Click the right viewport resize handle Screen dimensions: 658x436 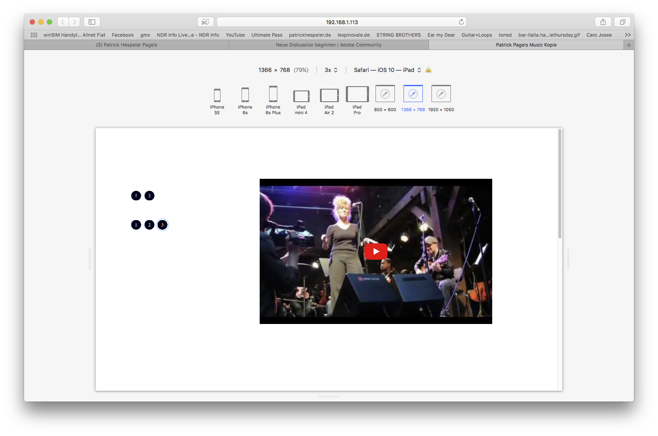click(x=568, y=259)
